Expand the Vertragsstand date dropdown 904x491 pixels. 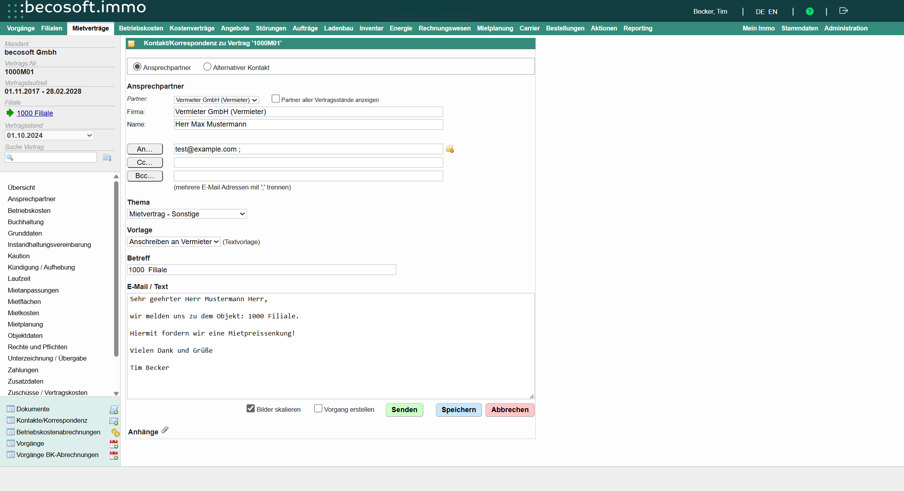coord(49,136)
